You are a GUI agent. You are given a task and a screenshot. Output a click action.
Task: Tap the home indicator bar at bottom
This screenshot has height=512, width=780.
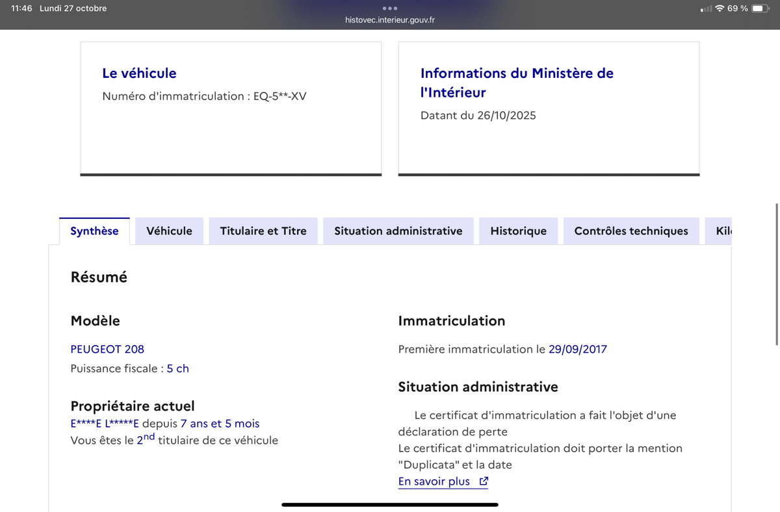click(x=390, y=504)
